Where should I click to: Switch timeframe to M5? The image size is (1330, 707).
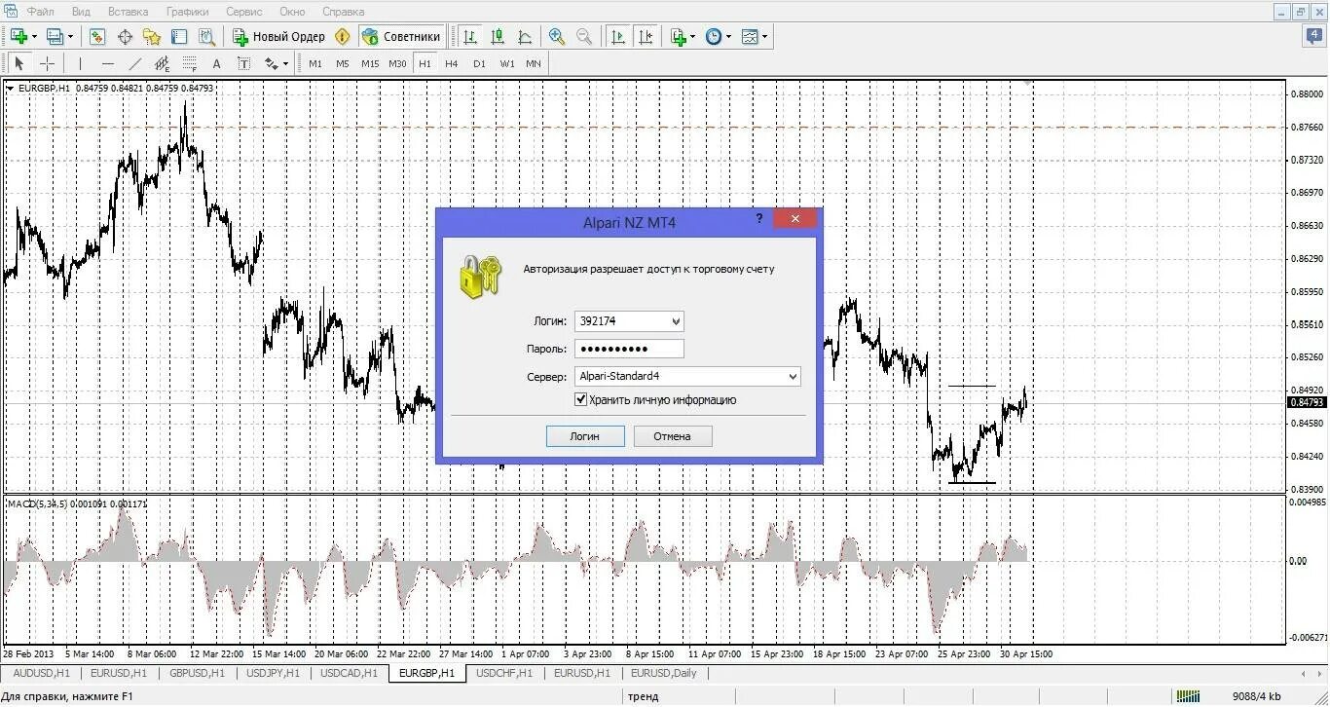point(343,63)
